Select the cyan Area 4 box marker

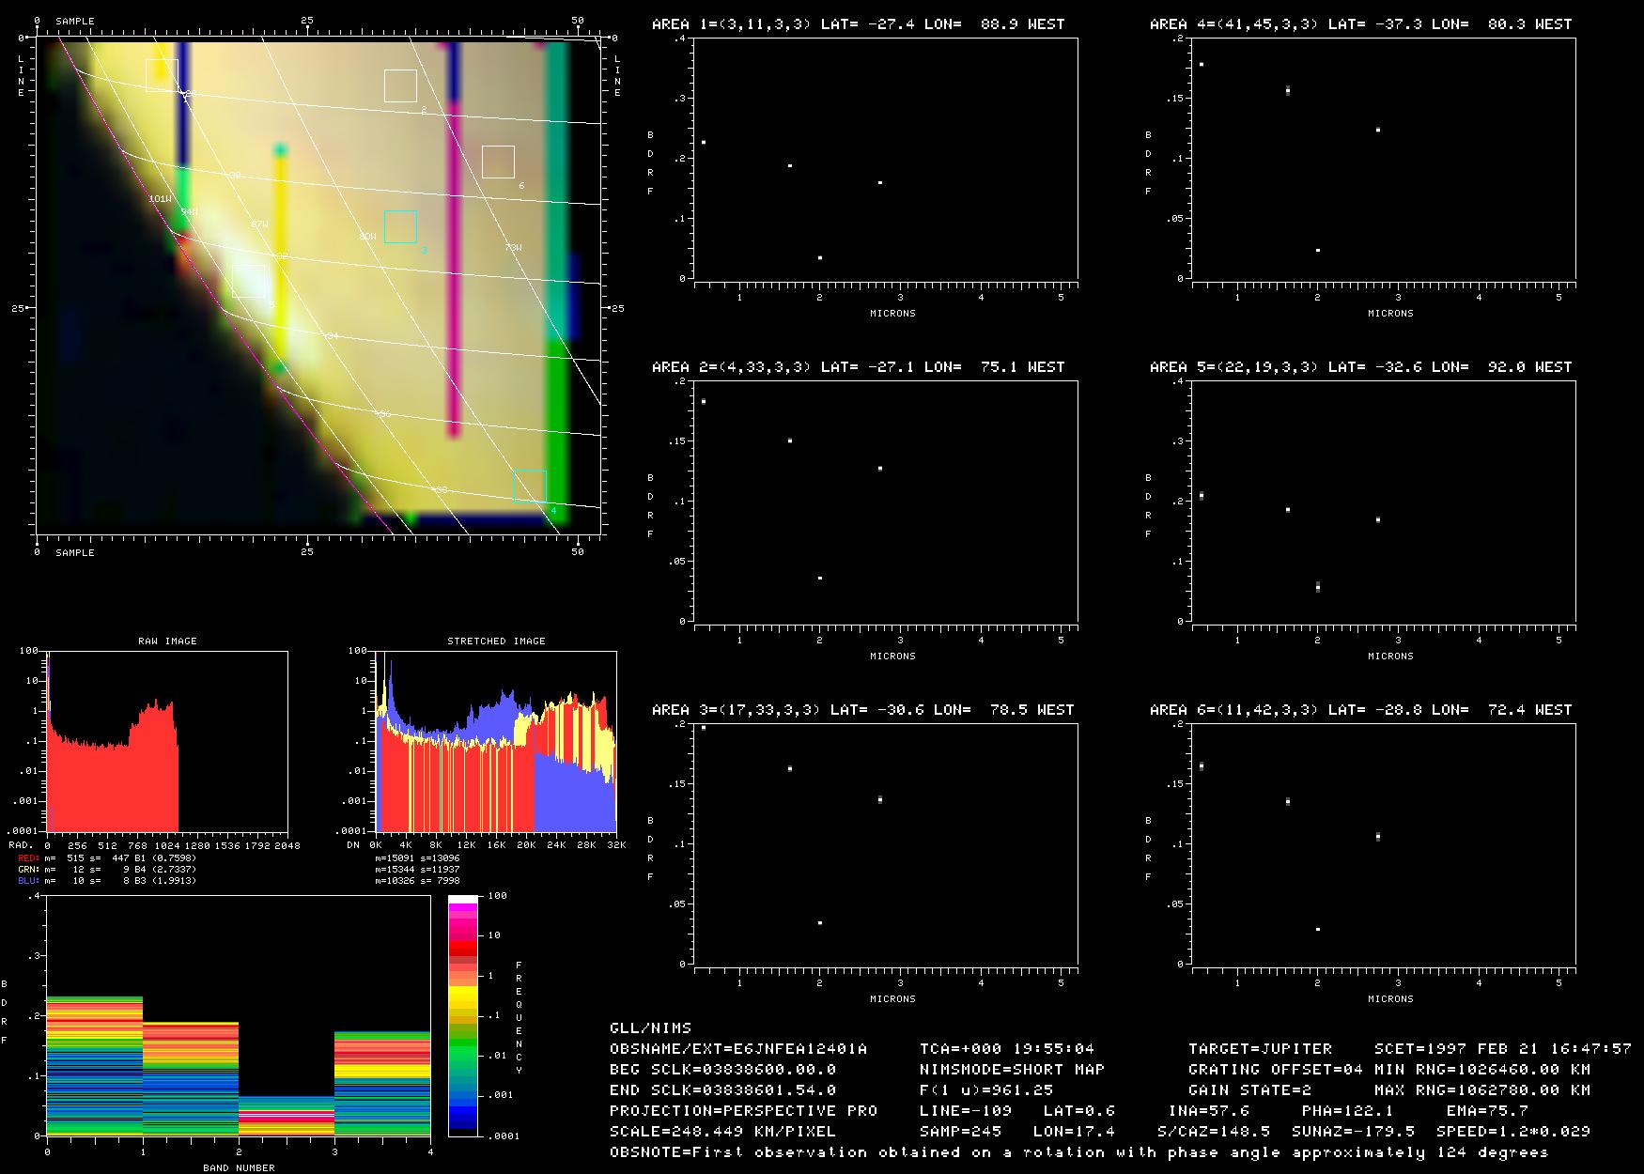(x=530, y=487)
